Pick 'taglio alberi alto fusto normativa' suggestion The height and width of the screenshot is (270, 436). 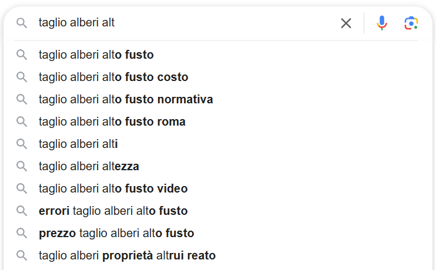pyautogui.click(x=126, y=100)
